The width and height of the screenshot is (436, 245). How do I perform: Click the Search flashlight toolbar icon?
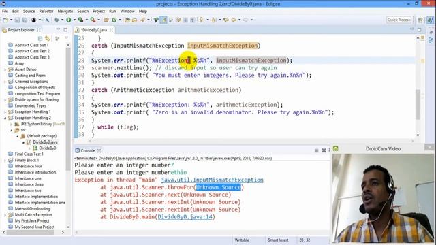point(142,20)
